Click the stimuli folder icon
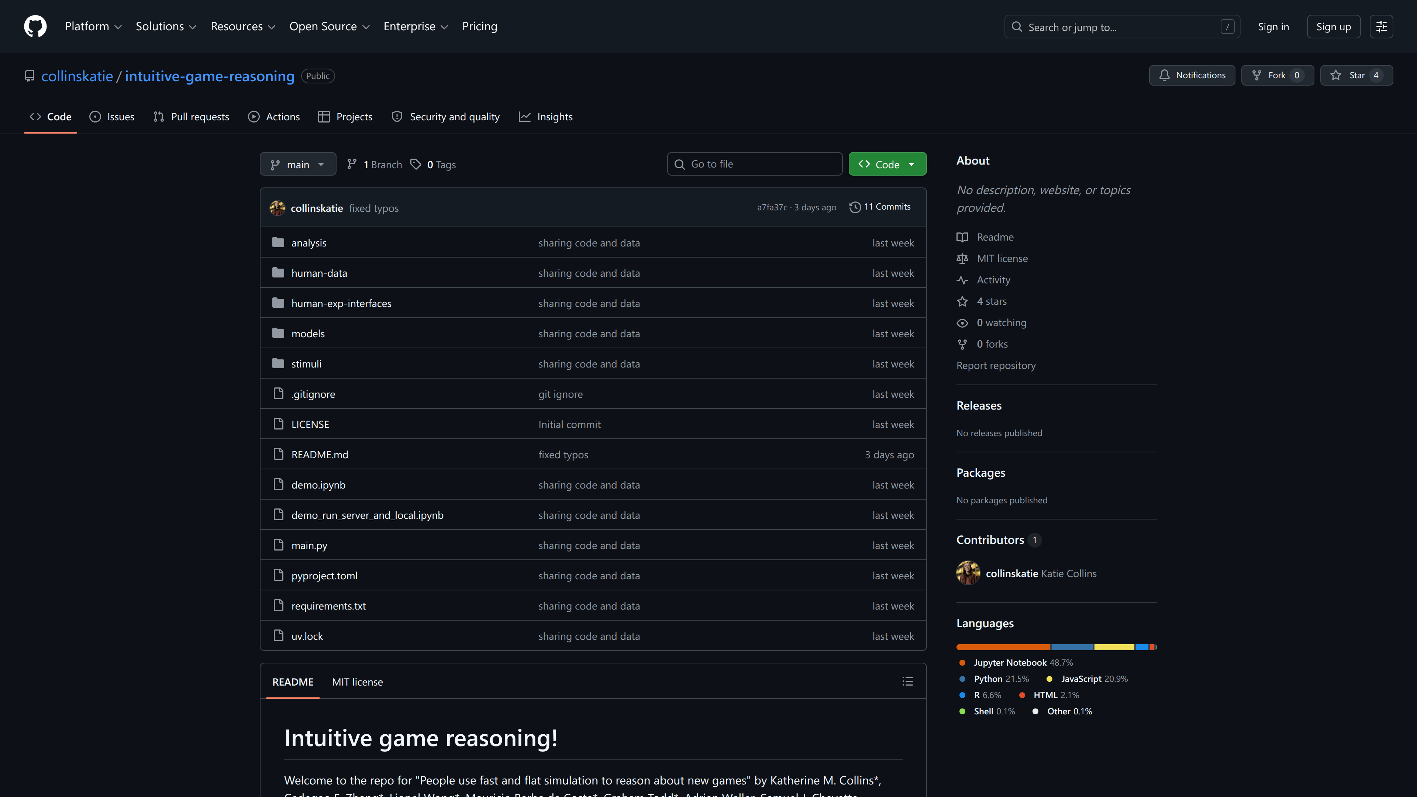This screenshot has height=797, width=1417. [x=278, y=363]
